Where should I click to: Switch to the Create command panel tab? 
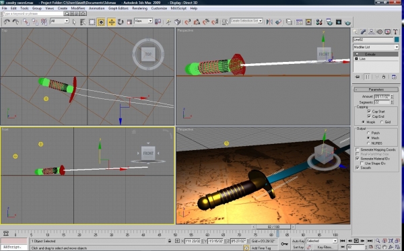point(356,32)
